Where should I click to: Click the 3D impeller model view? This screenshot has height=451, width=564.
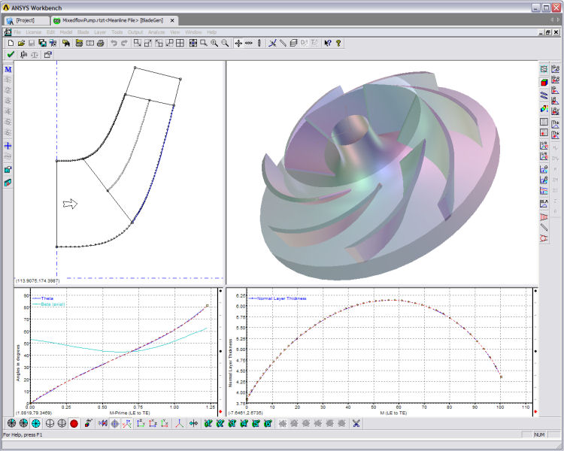[382, 174]
